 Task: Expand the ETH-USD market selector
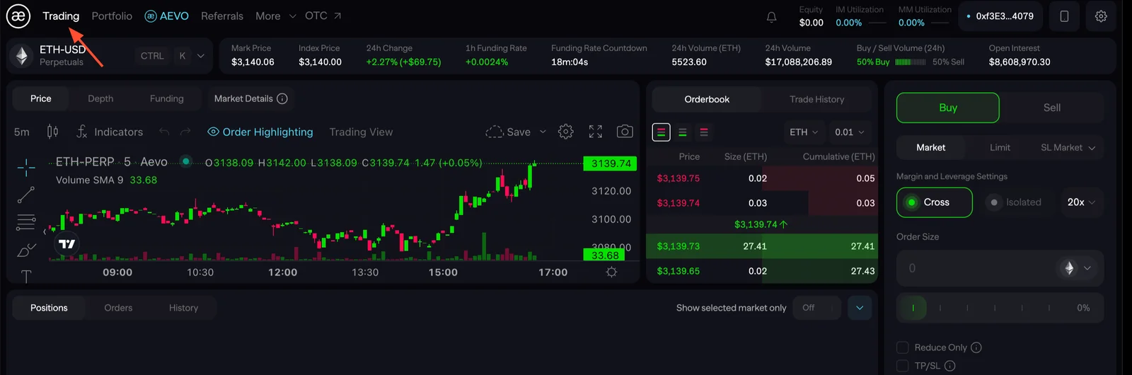pos(201,56)
